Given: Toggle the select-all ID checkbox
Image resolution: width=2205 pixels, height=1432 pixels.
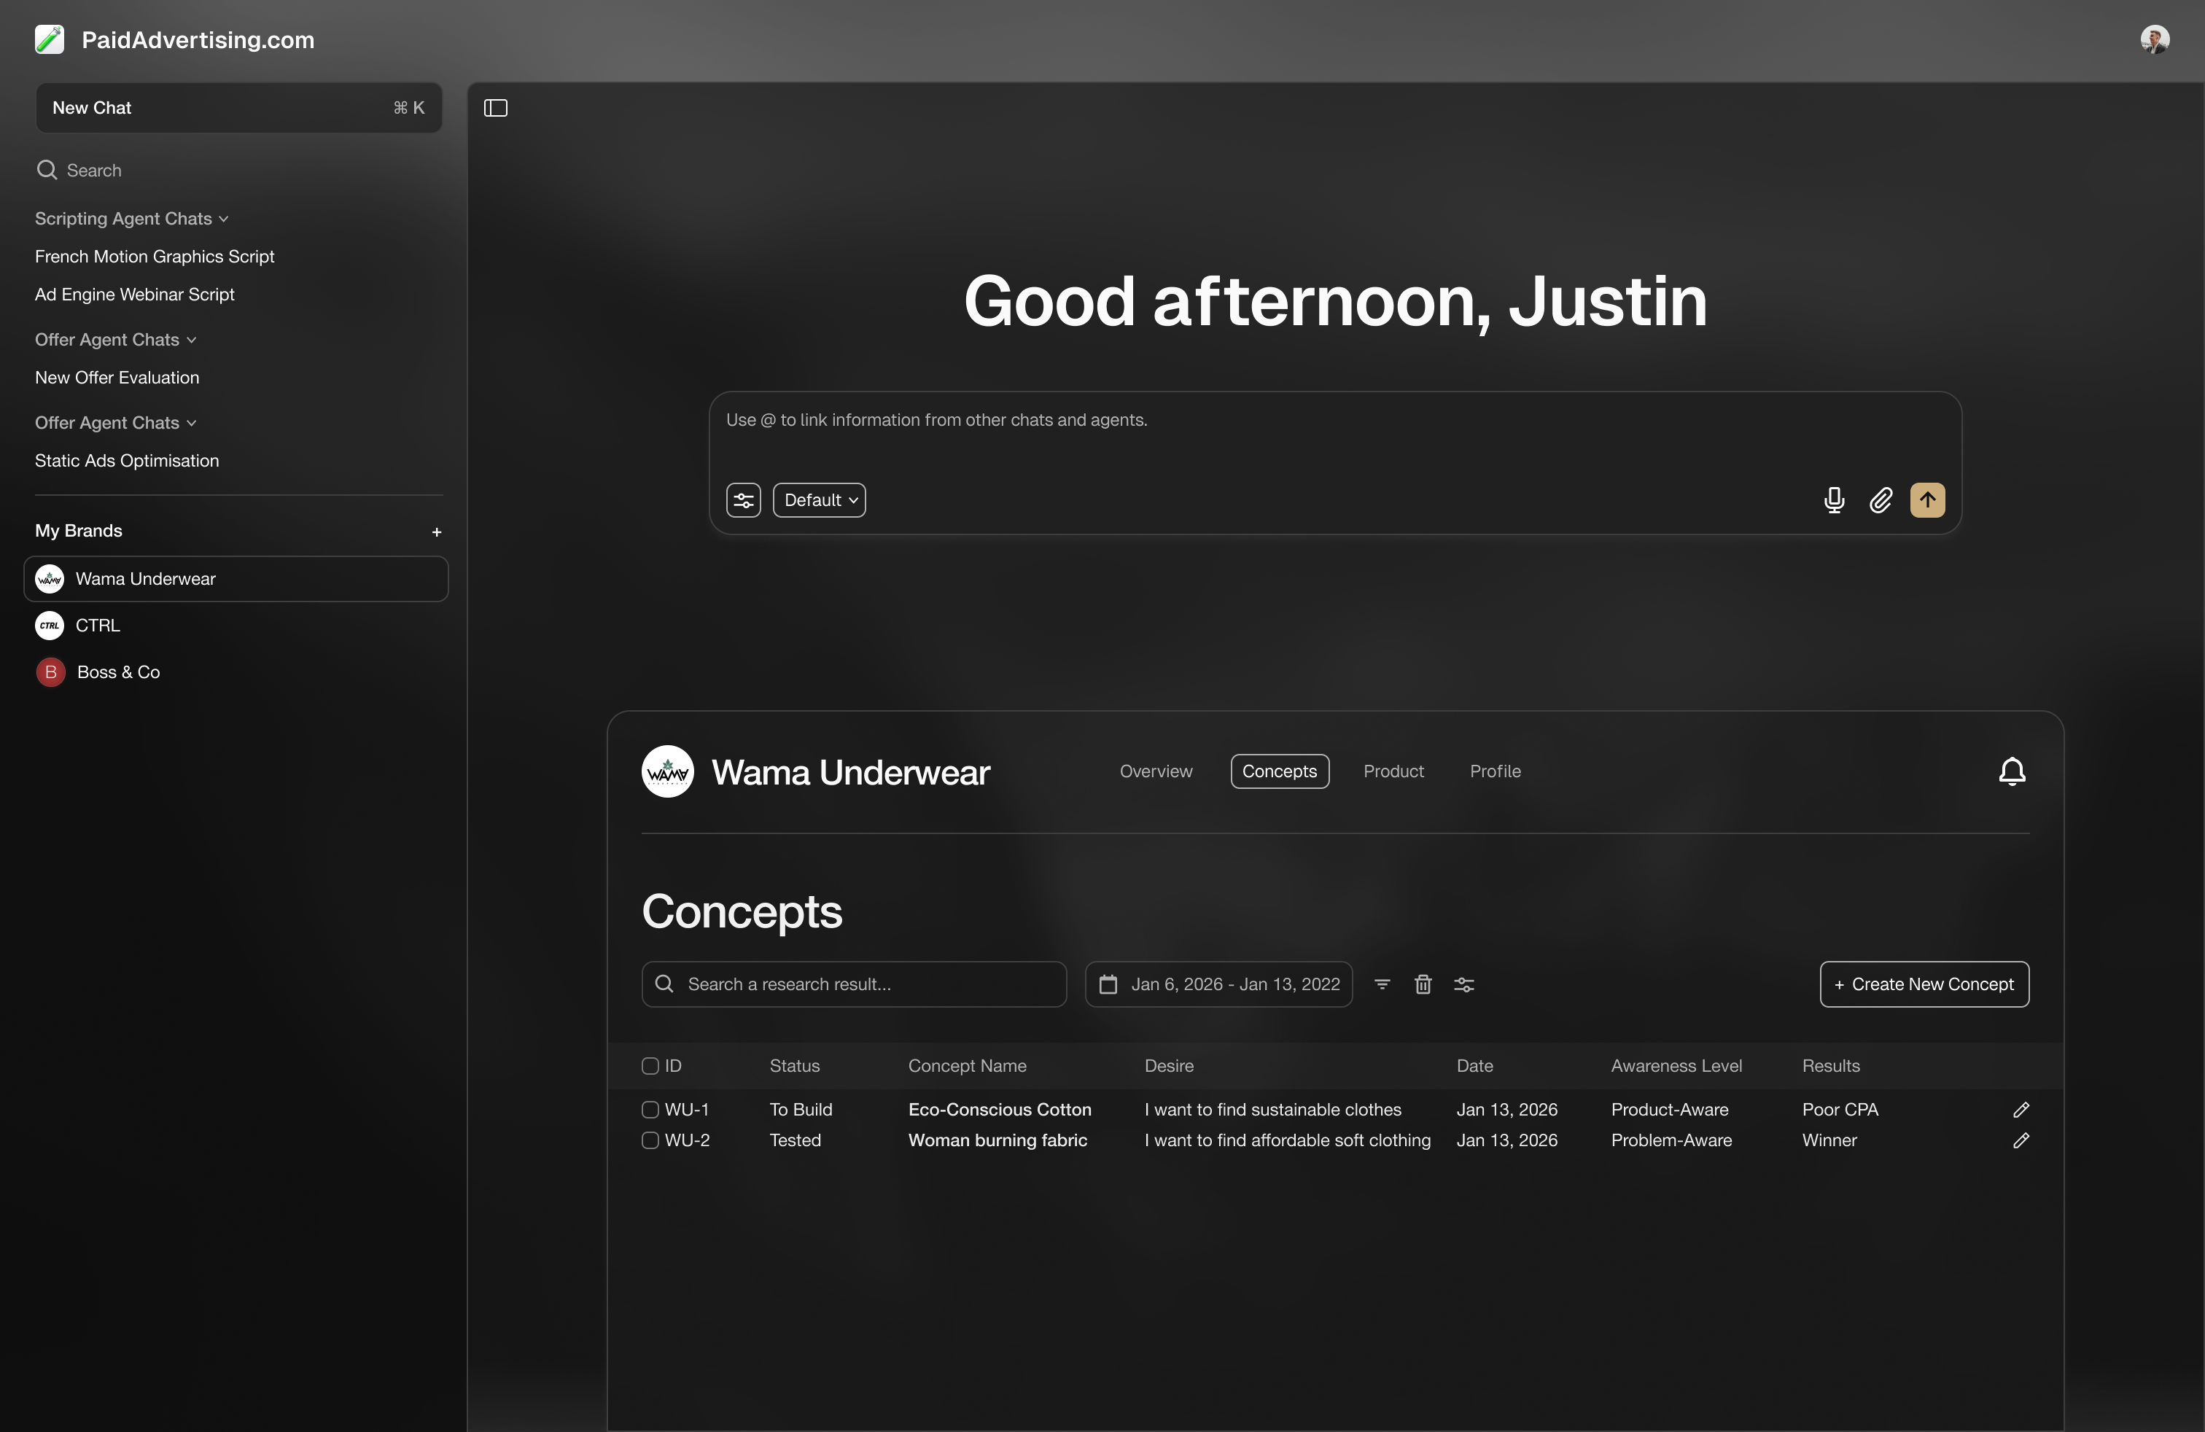Looking at the screenshot, I should tap(650, 1066).
